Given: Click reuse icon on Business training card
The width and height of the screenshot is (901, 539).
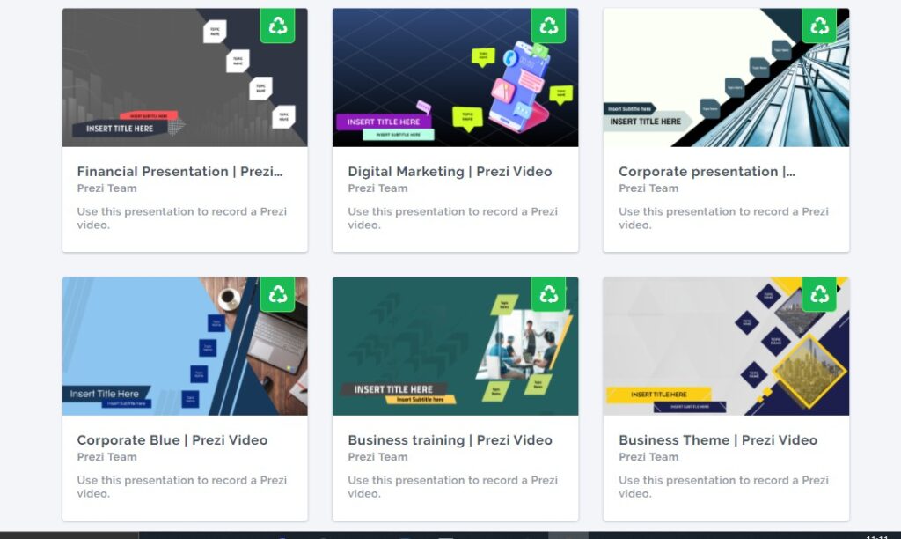Looking at the screenshot, I should (548, 294).
